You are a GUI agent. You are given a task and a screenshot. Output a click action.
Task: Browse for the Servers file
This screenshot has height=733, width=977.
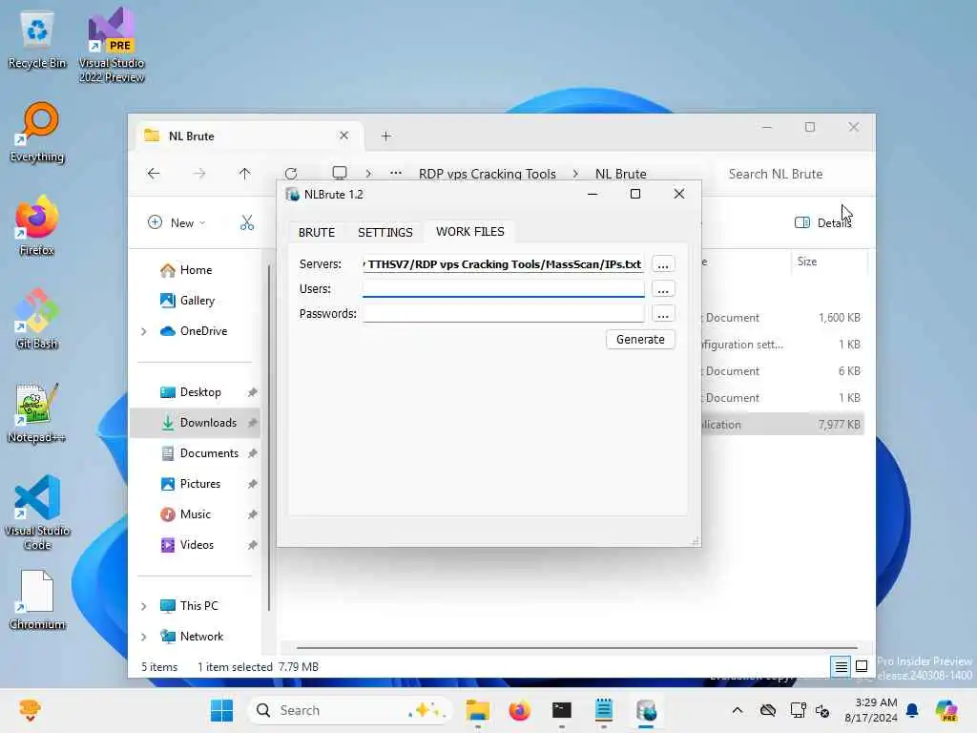click(663, 264)
